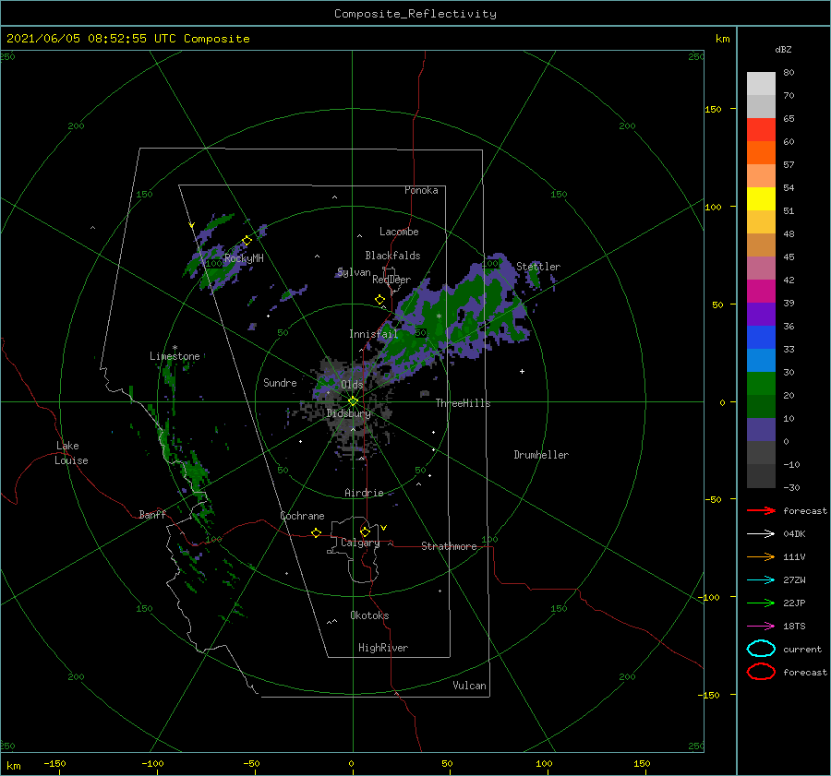The width and height of the screenshot is (831, 776).
Task: Click the Airdrie label
Action: (364, 493)
